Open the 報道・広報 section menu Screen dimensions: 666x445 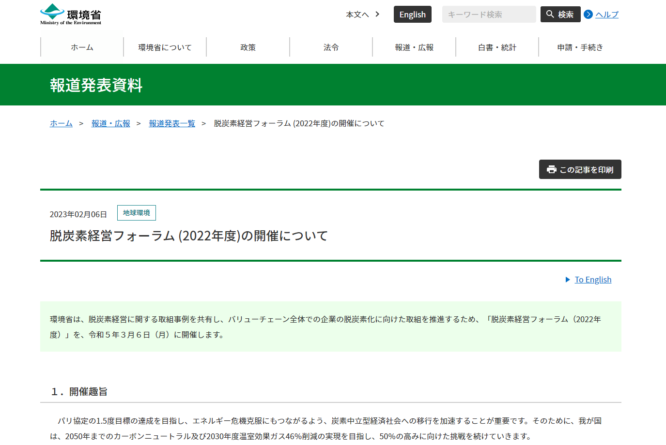coord(414,47)
